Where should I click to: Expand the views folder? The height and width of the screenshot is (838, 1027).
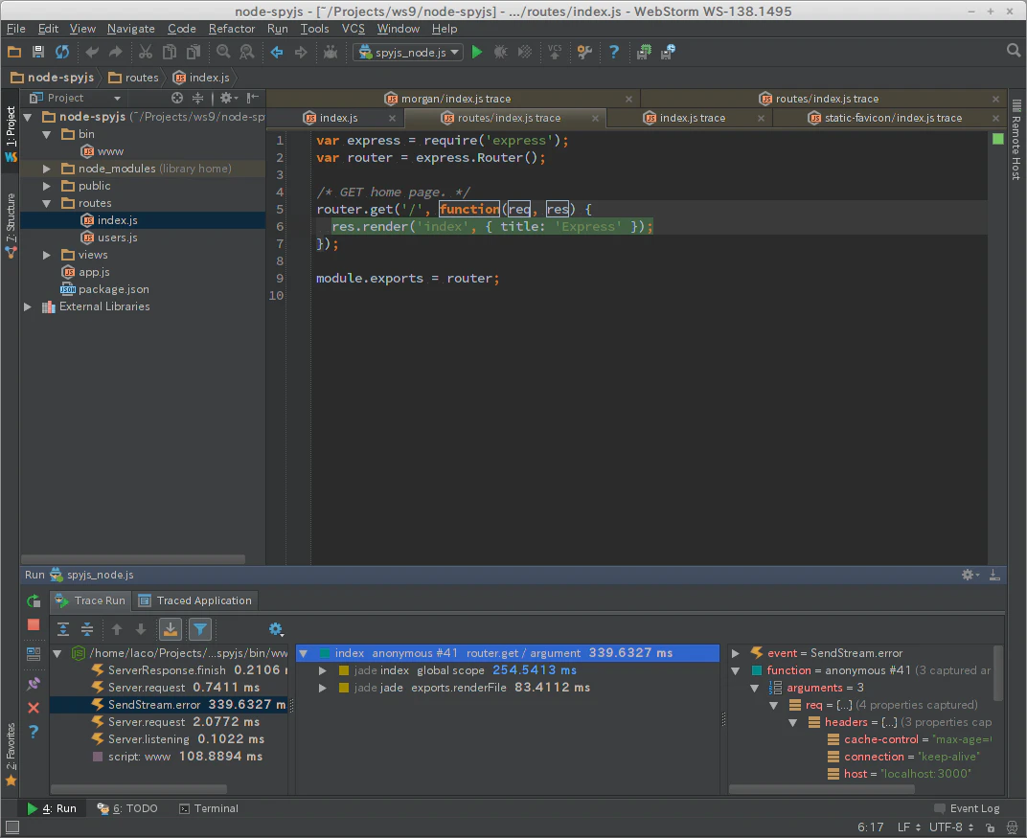47,256
